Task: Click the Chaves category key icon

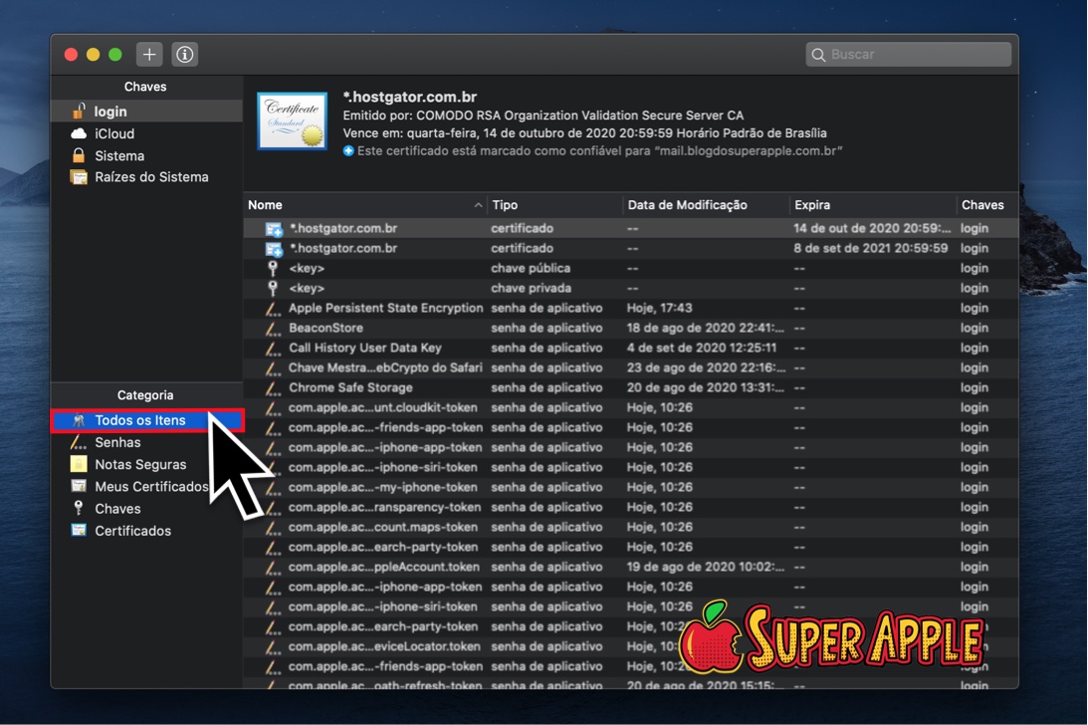Action: coord(79,508)
